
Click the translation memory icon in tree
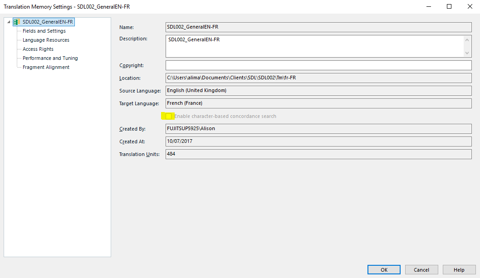[16, 22]
